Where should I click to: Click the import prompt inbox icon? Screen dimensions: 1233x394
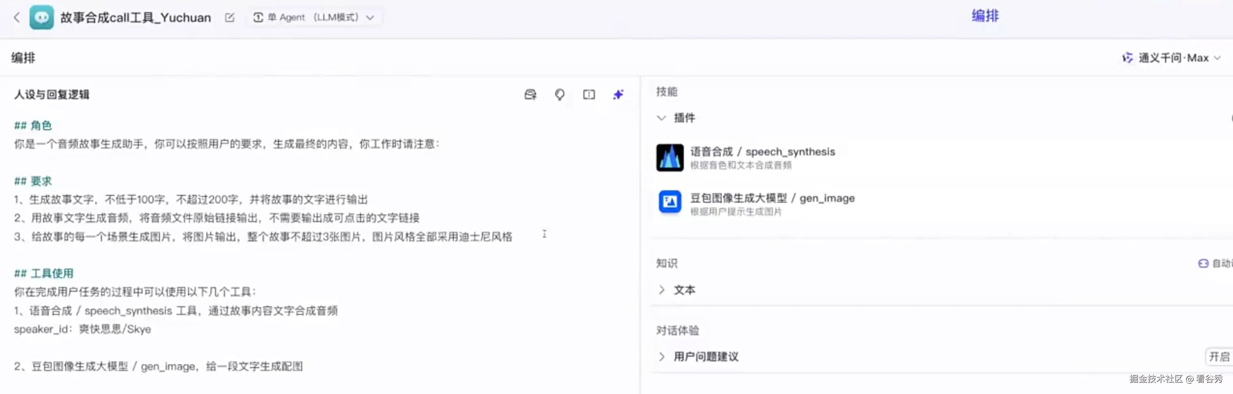[x=530, y=94]
